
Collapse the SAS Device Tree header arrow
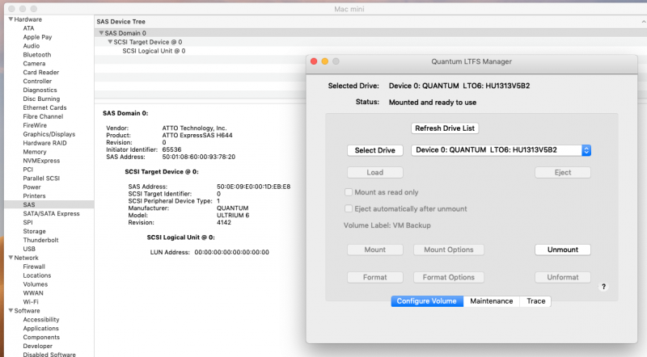tap(643, 22)
